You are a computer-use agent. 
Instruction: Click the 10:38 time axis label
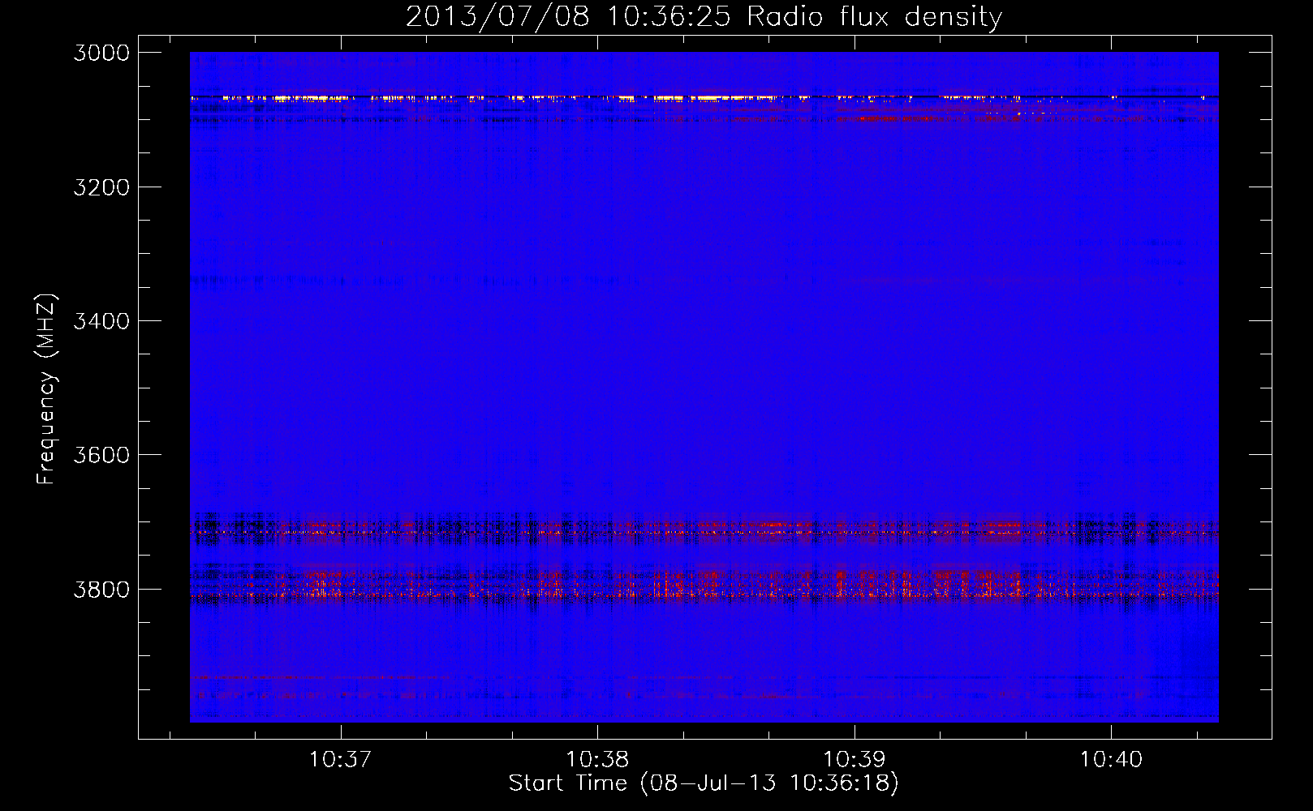[x=597, y=759]
